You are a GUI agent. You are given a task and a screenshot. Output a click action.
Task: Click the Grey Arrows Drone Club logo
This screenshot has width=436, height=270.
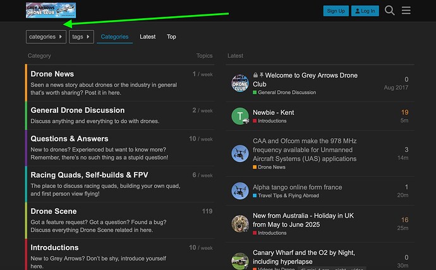(x=51, y=10)
